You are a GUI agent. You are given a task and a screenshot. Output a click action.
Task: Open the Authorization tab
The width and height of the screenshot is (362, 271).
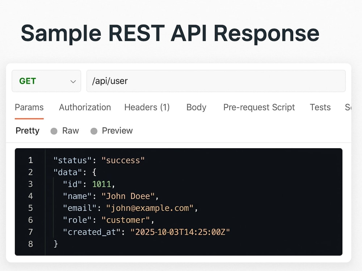pos(85,107)
